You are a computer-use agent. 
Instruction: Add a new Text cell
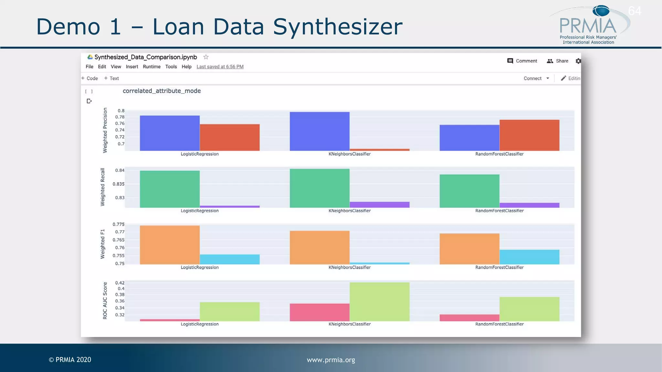tap(112, 78)
